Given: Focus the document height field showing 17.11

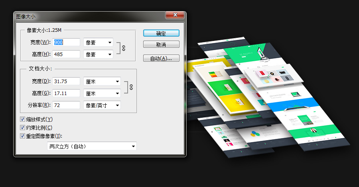Looking at the screenshot, I should click(66, 93).
